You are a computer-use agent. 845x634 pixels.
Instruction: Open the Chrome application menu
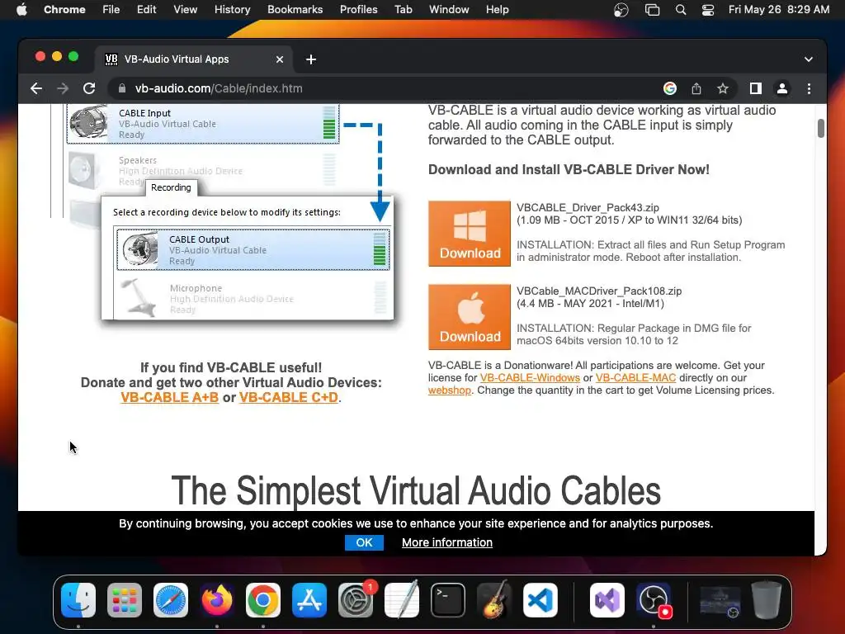pyautogui.click(x=64, y=9)
